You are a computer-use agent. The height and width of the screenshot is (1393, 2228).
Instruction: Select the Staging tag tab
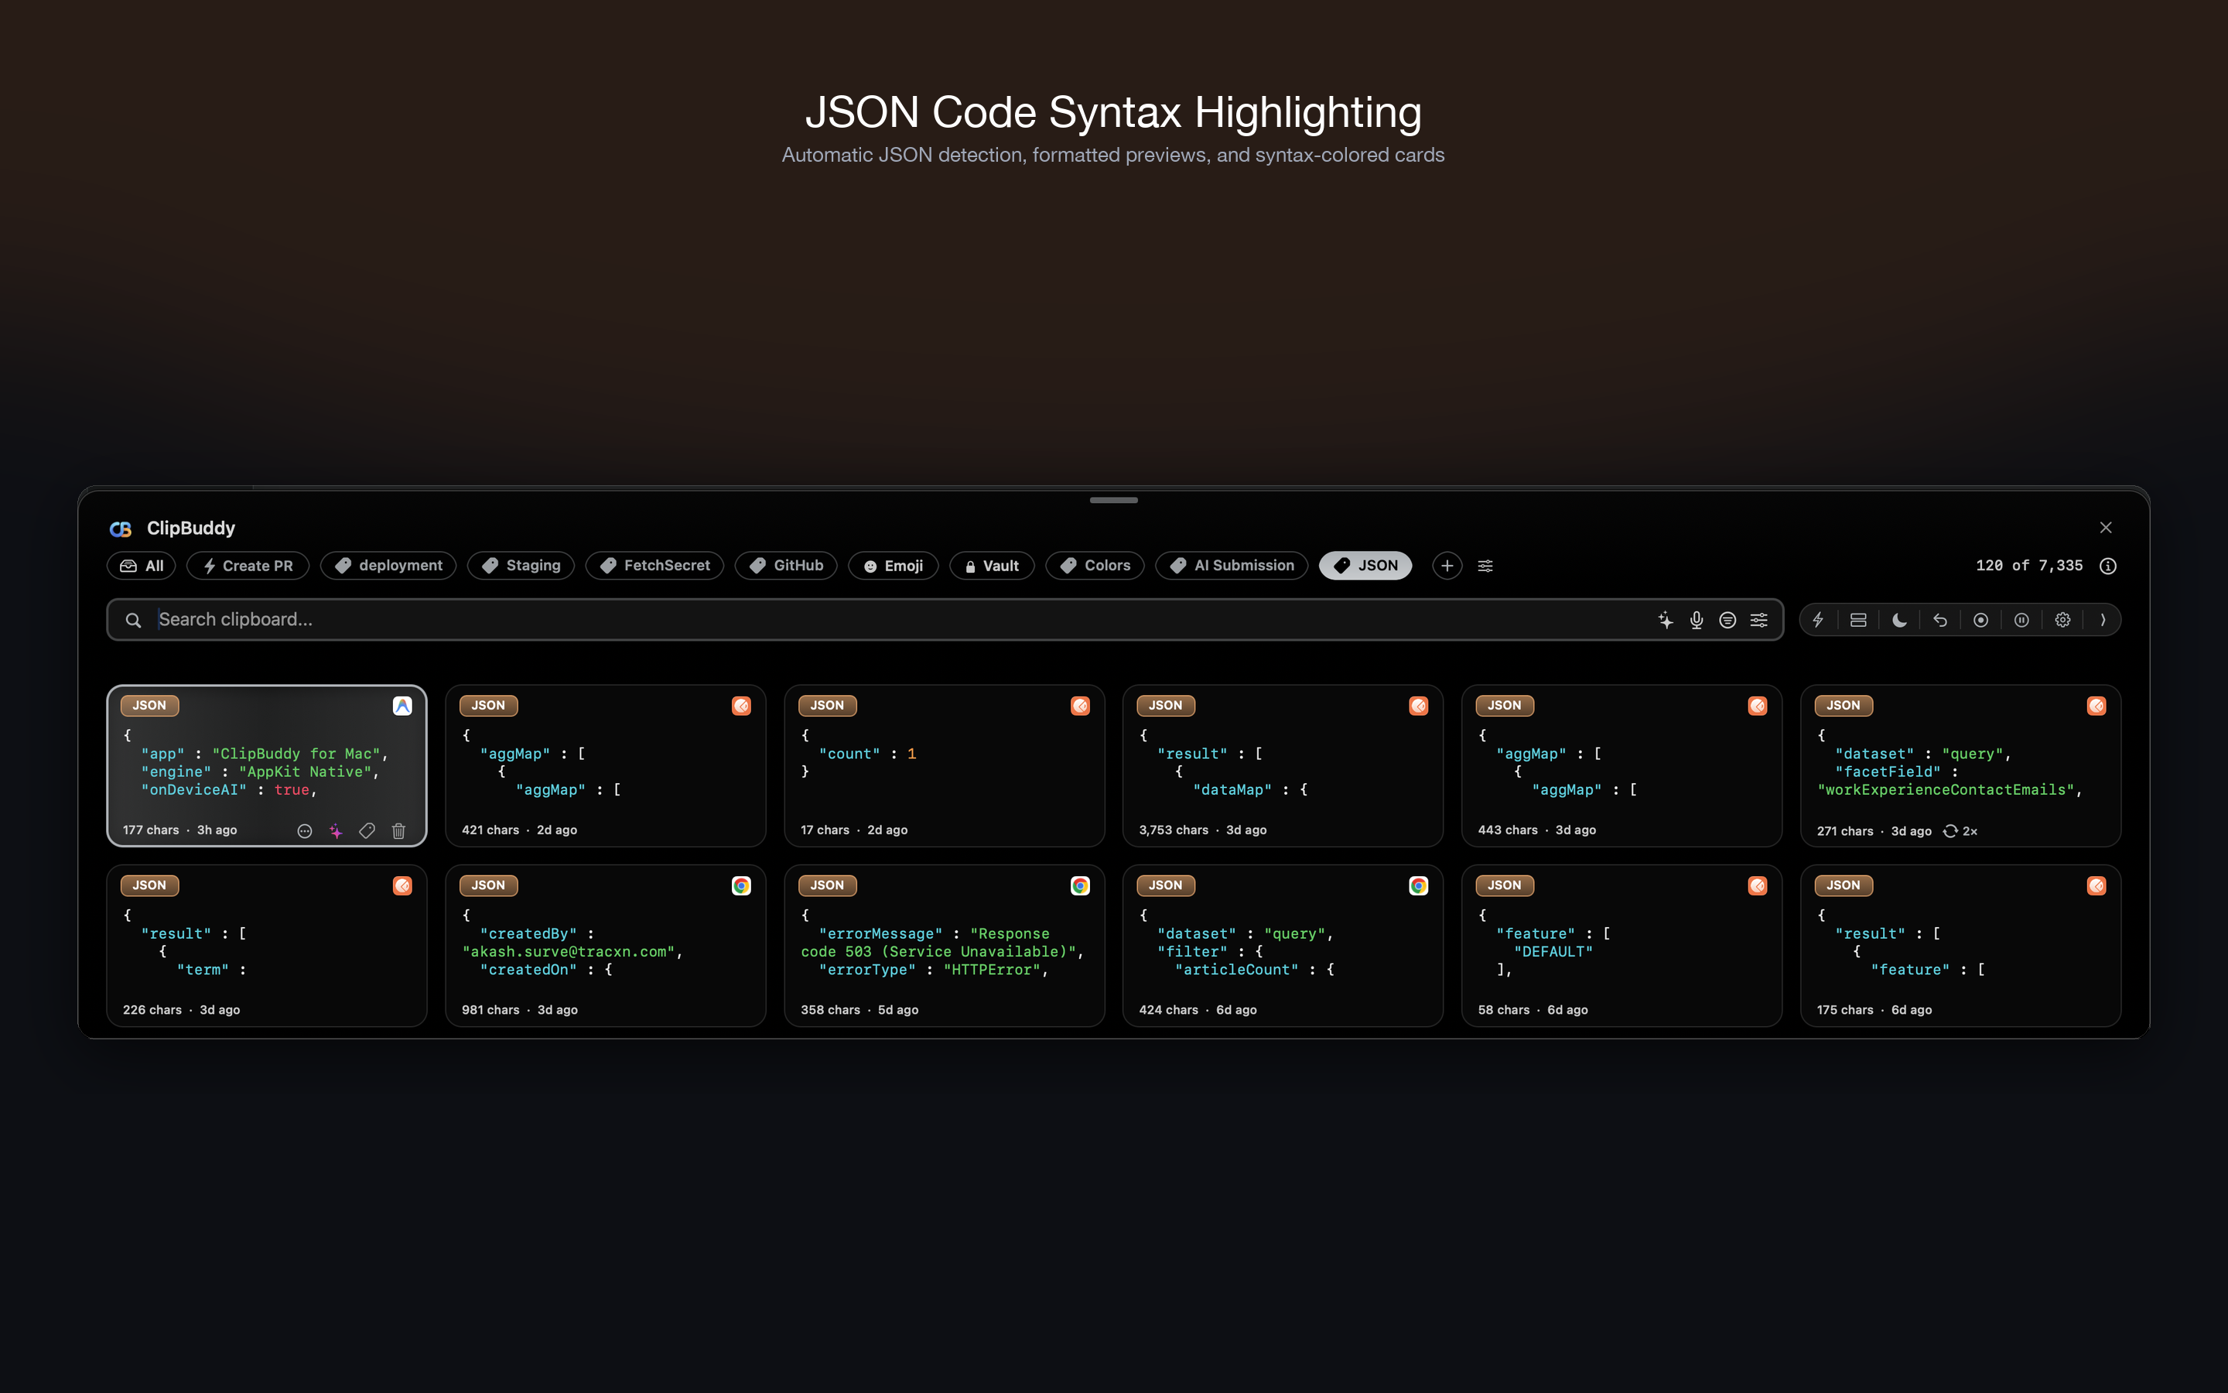tap(521, 566)
